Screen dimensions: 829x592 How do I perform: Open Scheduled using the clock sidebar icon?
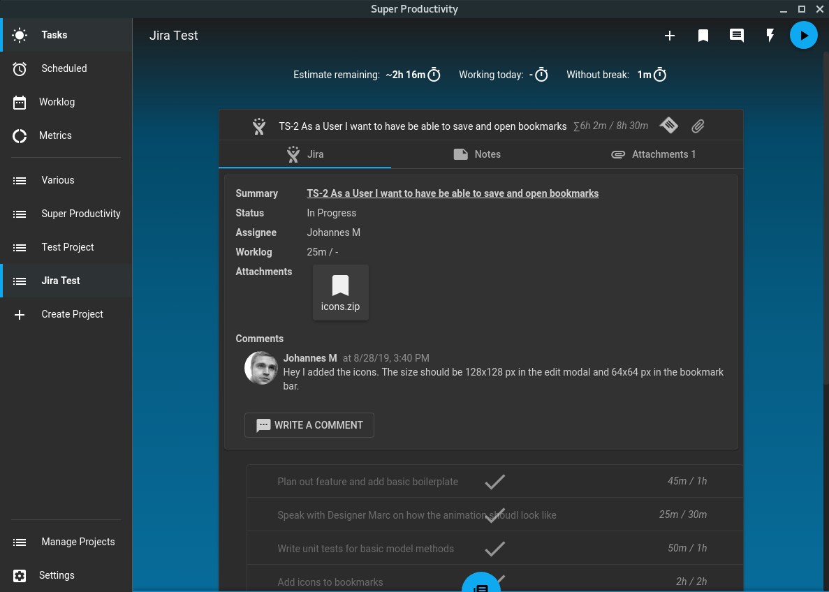pyautogui.click(x=20, y=68)
